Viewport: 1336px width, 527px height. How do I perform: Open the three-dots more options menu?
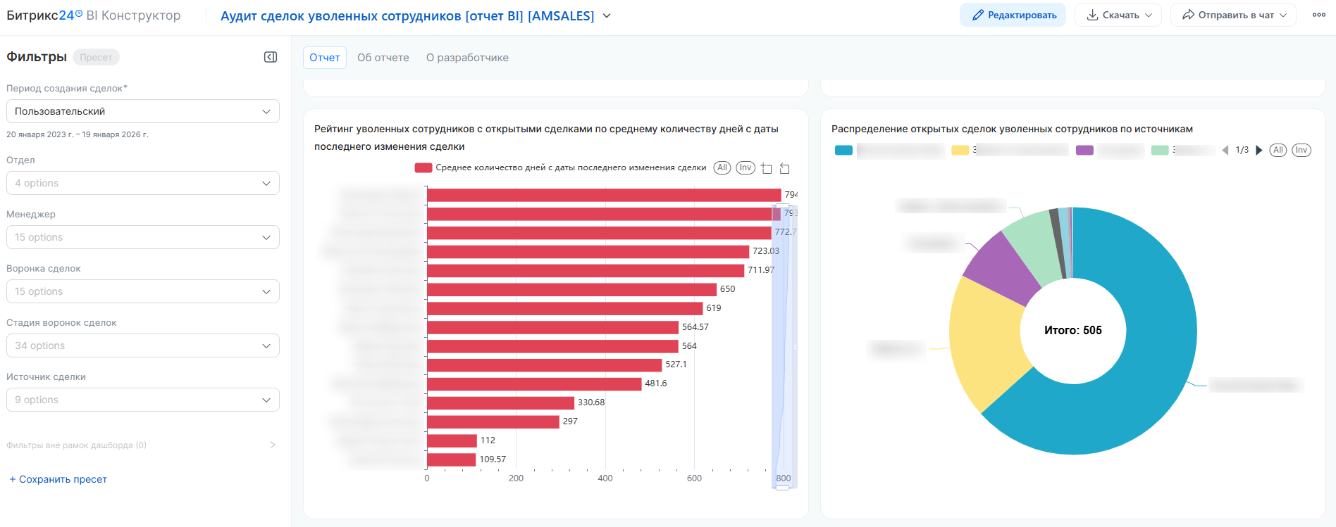[1319, 15]
